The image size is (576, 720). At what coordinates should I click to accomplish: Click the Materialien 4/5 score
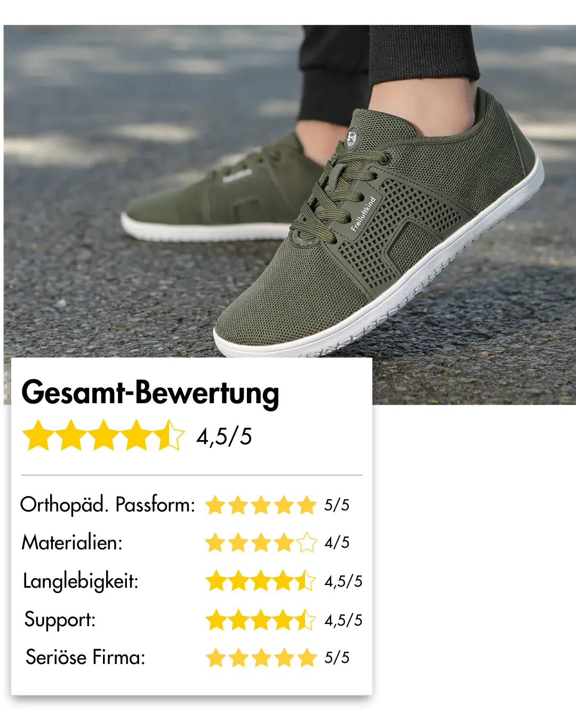coord(337,543)
